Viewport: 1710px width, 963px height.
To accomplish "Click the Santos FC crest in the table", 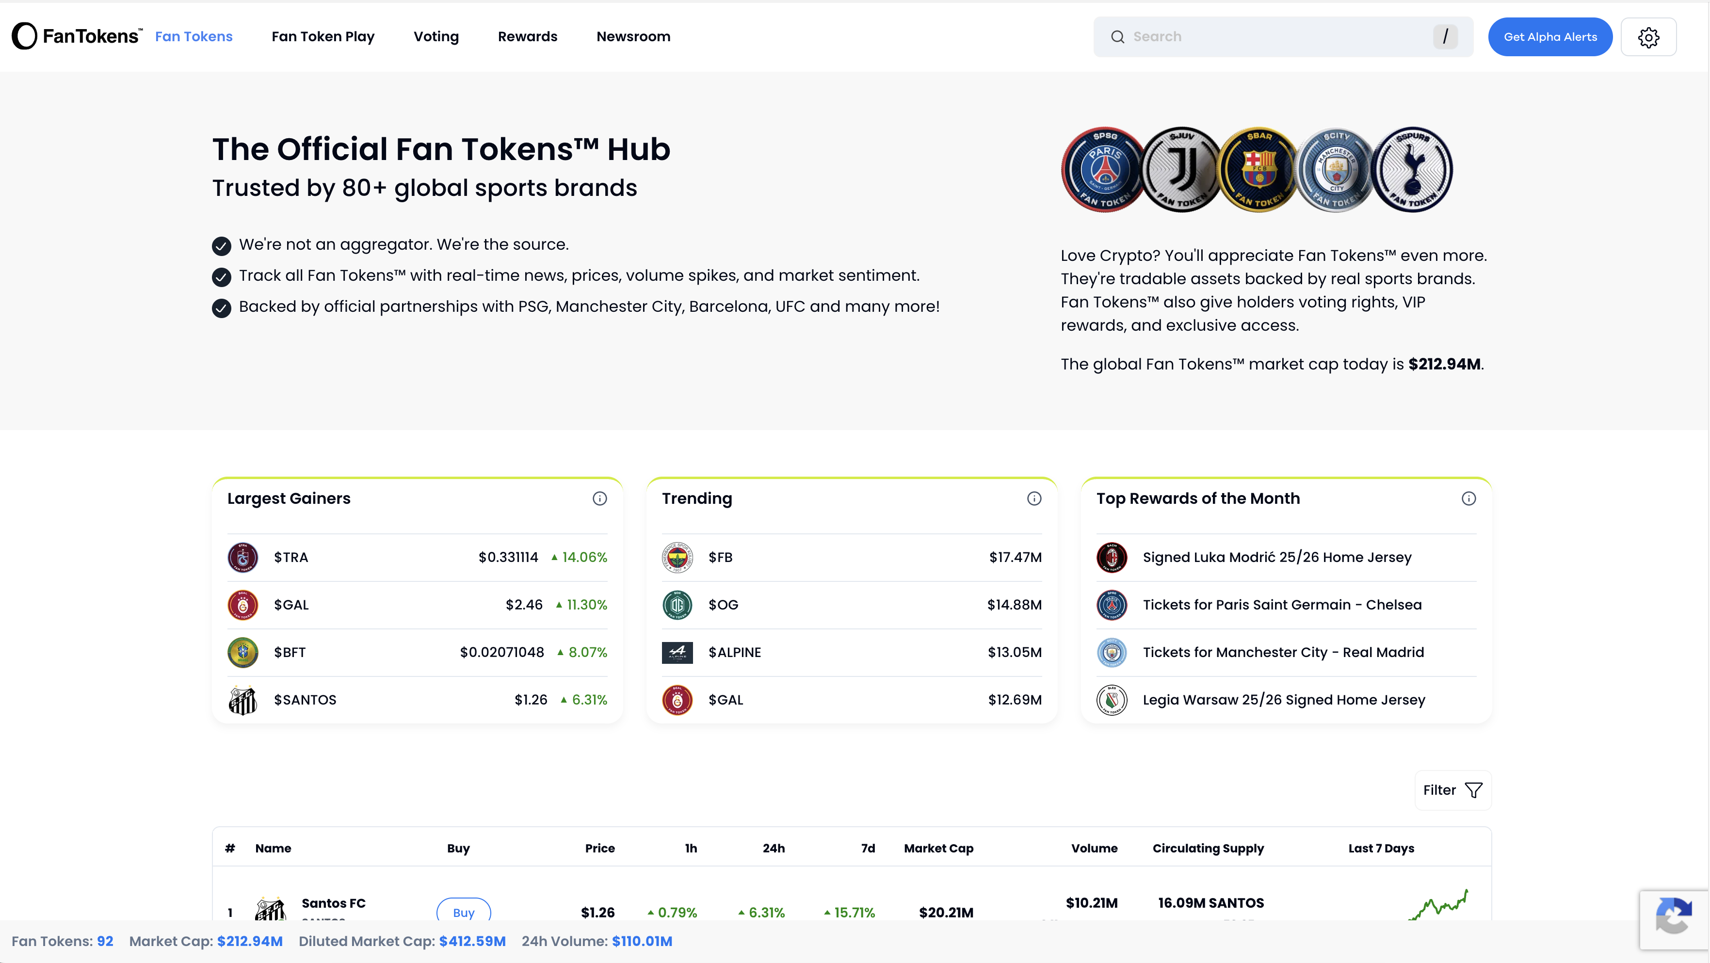I will (x=272, y=911).
